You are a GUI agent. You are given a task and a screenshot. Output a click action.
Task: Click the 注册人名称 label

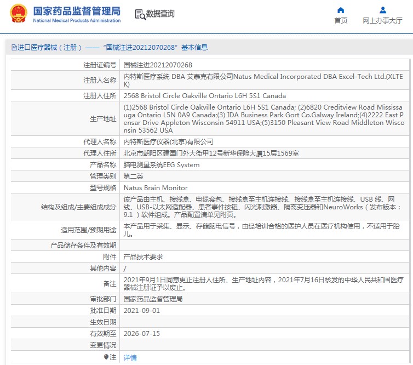click(x=100, y=81)
